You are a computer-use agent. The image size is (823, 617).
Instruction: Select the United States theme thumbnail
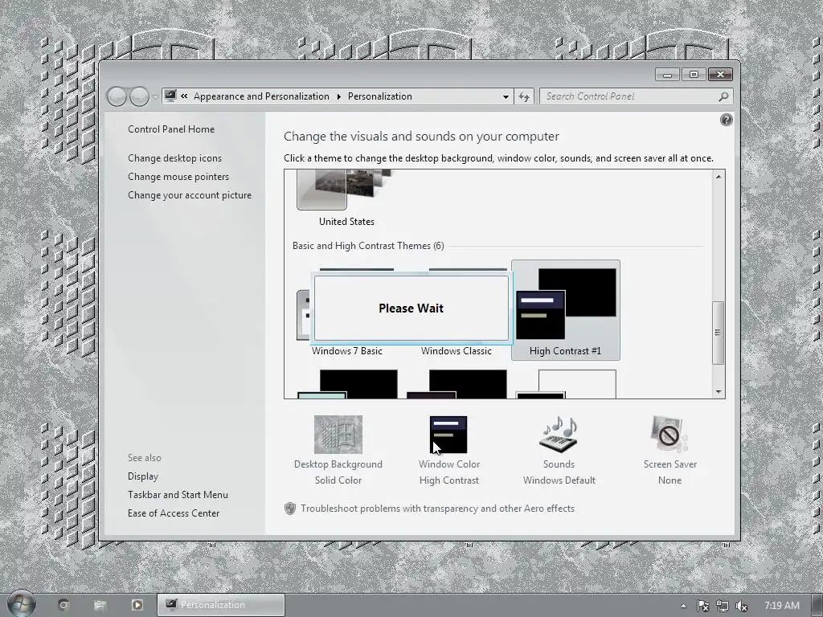pyautogui.click(x=346, y=190)
